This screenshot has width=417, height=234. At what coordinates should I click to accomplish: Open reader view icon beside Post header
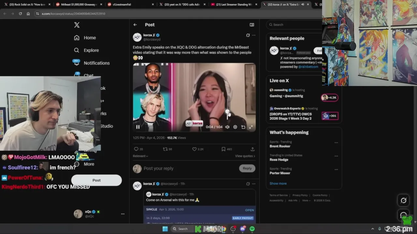[252, 25]
